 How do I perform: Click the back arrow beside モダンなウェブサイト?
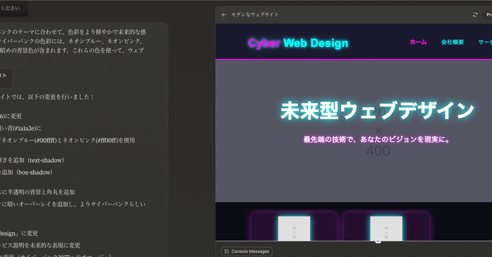(x=224, y=15)
